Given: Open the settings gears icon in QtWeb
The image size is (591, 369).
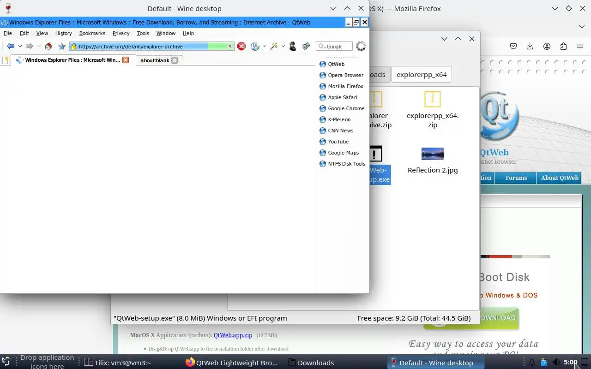Looking at the screenshot, I should (x=306, y=46).
